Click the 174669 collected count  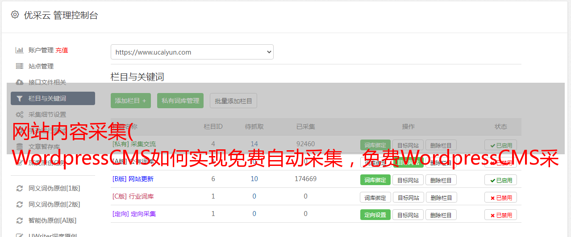[x=305, y=179]
